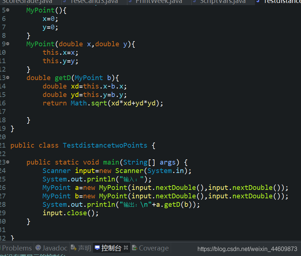Click the 'MyPoint a=new MyPoint' line

coord(165,188)
